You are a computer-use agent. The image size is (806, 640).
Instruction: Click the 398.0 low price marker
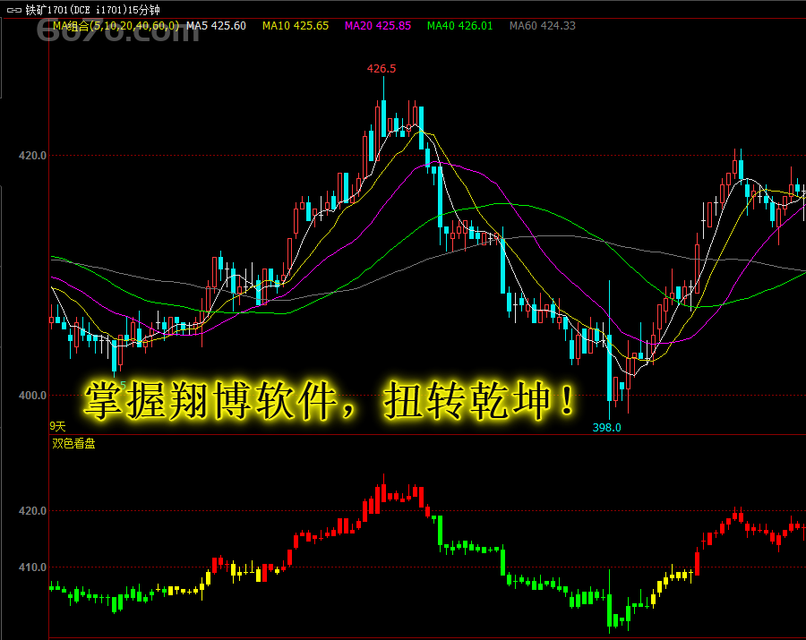pos(606,427)
